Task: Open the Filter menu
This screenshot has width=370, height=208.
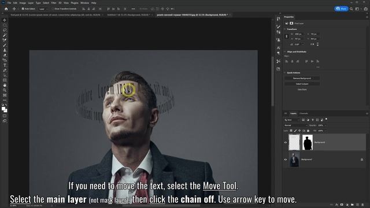Action: [x=54, y=3]
